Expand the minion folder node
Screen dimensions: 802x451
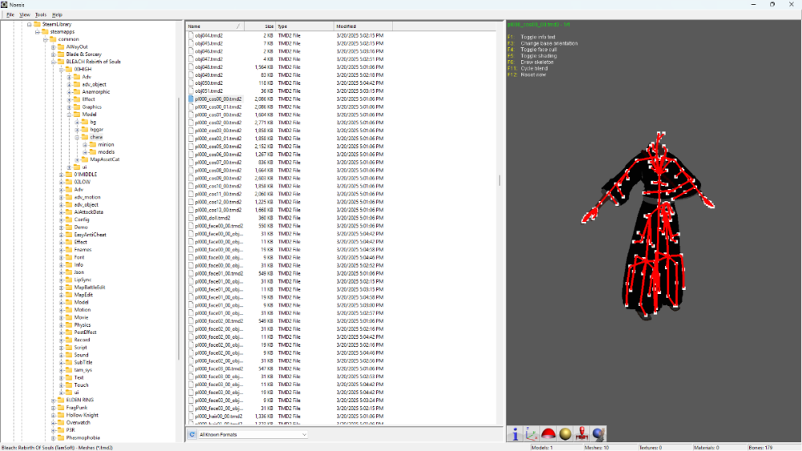(84, 144)
